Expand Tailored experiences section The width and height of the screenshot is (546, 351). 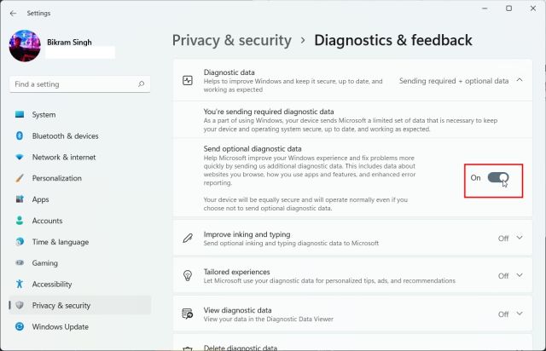click(520, 276)
